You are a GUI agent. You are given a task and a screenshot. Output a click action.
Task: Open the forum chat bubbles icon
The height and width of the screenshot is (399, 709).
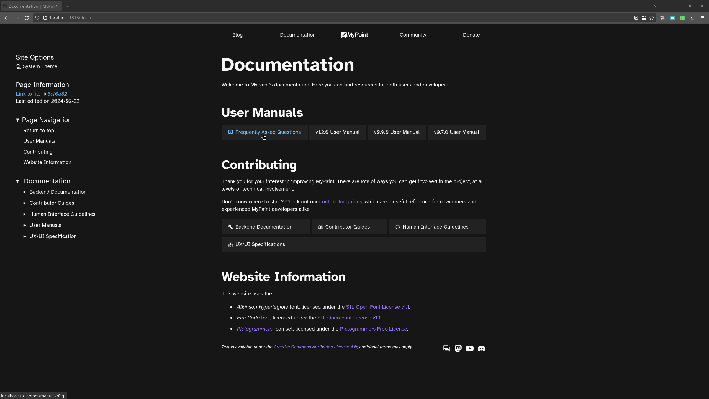(x=446, y=348)
